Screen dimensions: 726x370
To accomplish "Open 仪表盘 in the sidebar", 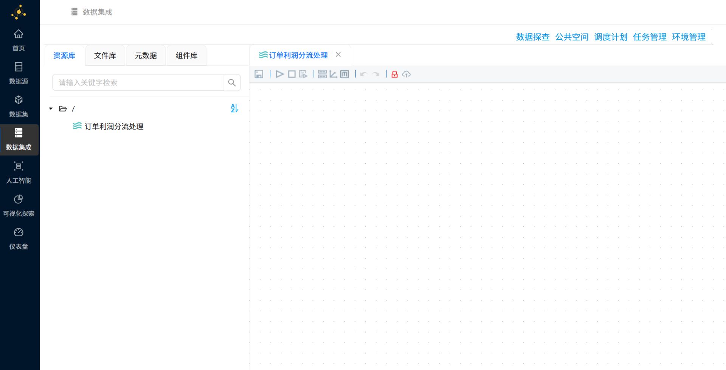I will (19, 239).
